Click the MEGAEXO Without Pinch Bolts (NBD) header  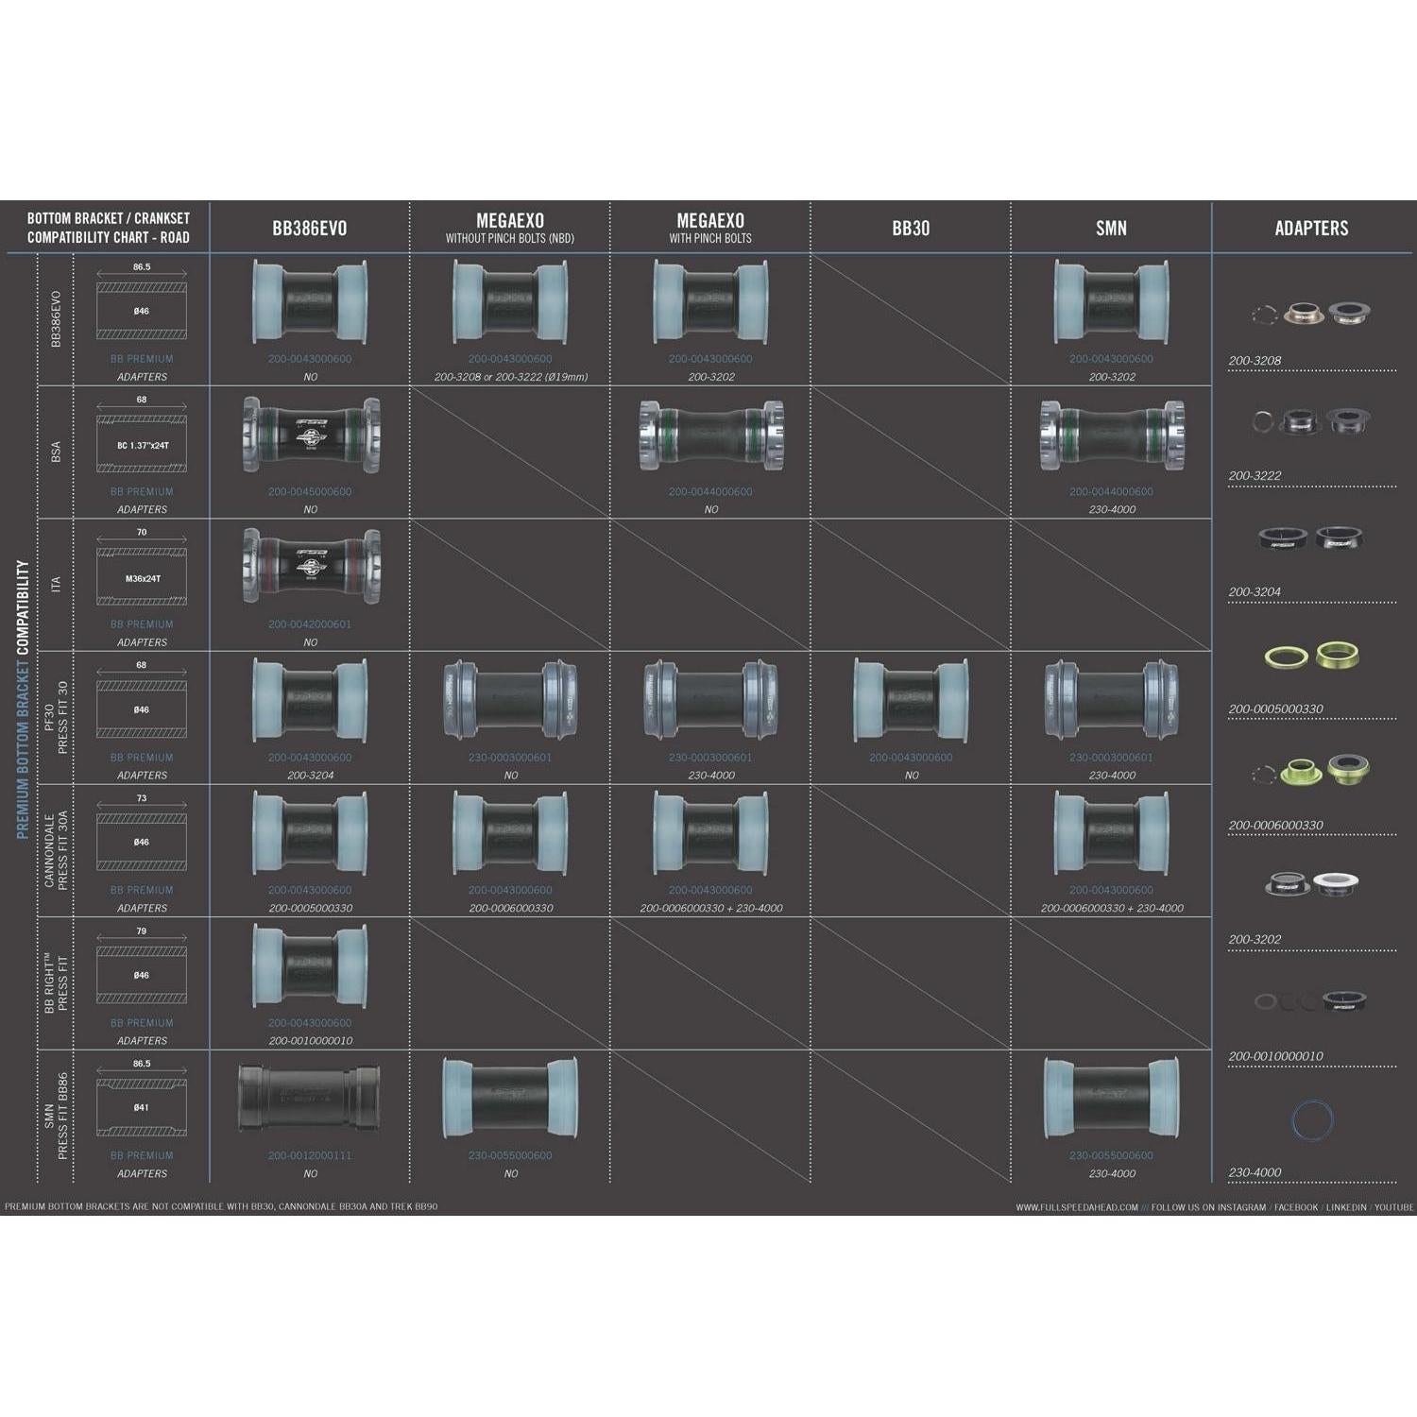[510, 229]
